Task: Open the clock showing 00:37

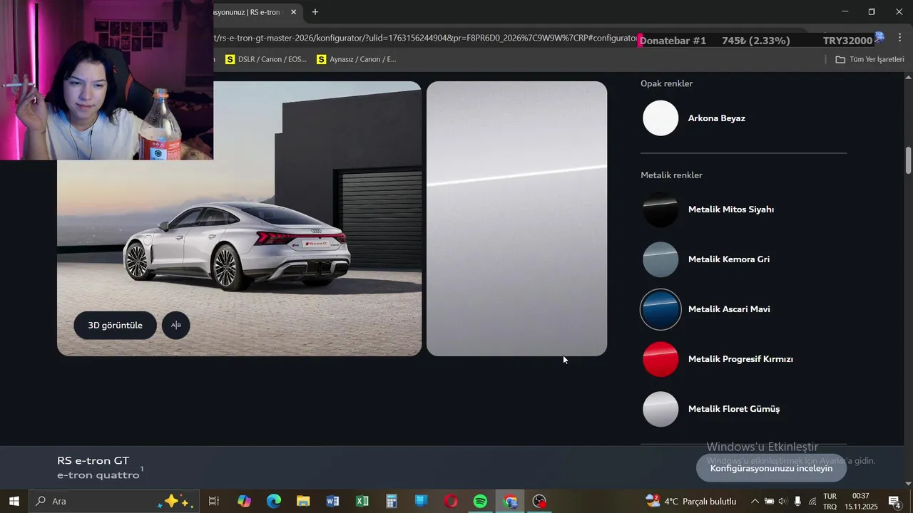Action: point(861,502)
